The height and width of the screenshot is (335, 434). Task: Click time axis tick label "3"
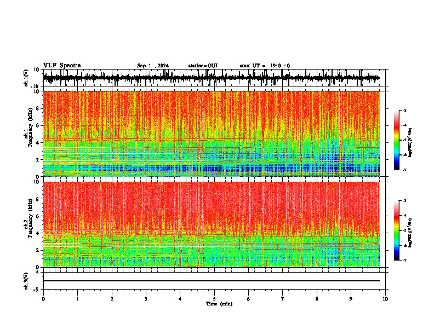click(x=146, y=299)
